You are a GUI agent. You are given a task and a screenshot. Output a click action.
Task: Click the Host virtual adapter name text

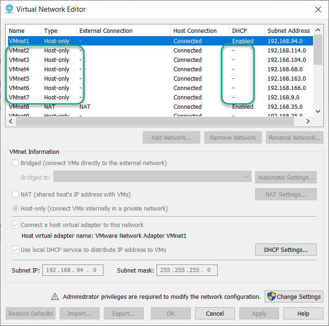(104, 236)
